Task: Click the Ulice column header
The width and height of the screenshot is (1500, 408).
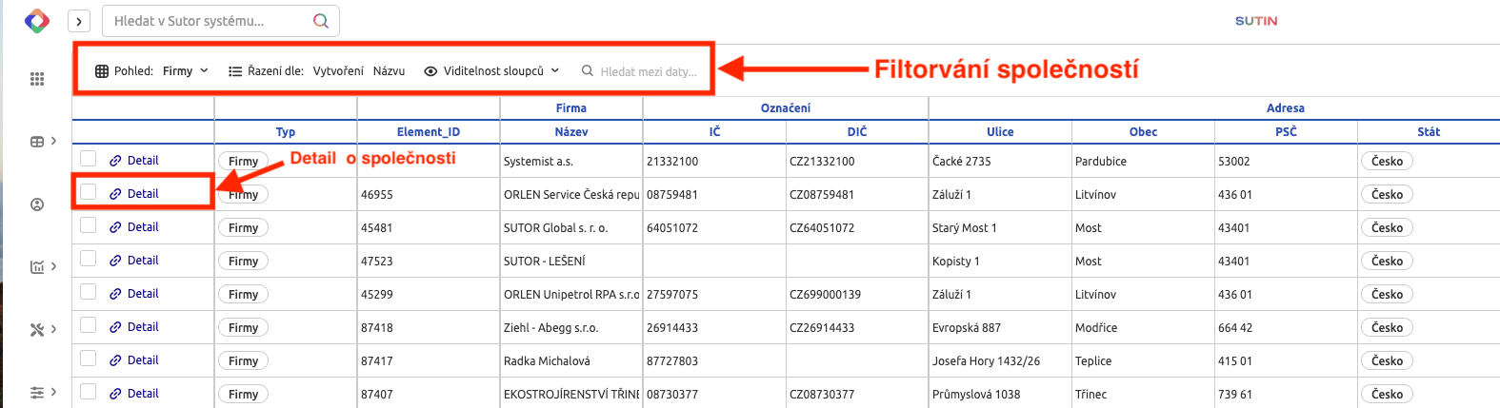Action: tap(1000, 132)
